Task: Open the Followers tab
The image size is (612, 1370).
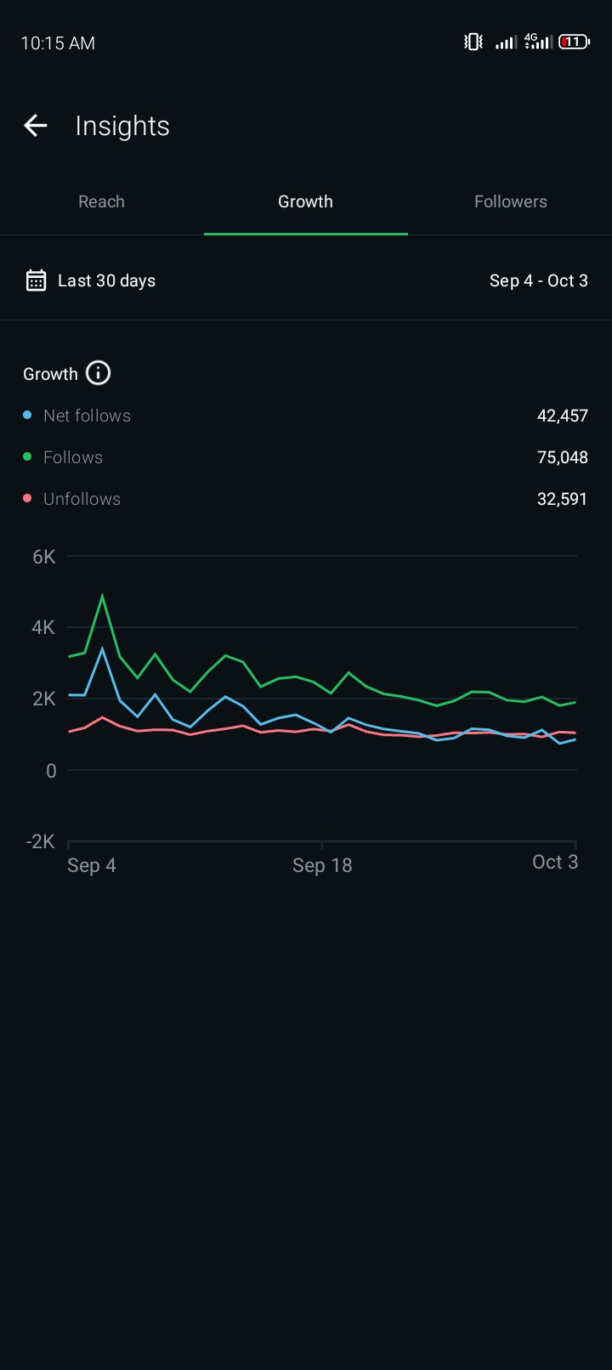Action: 510,201
